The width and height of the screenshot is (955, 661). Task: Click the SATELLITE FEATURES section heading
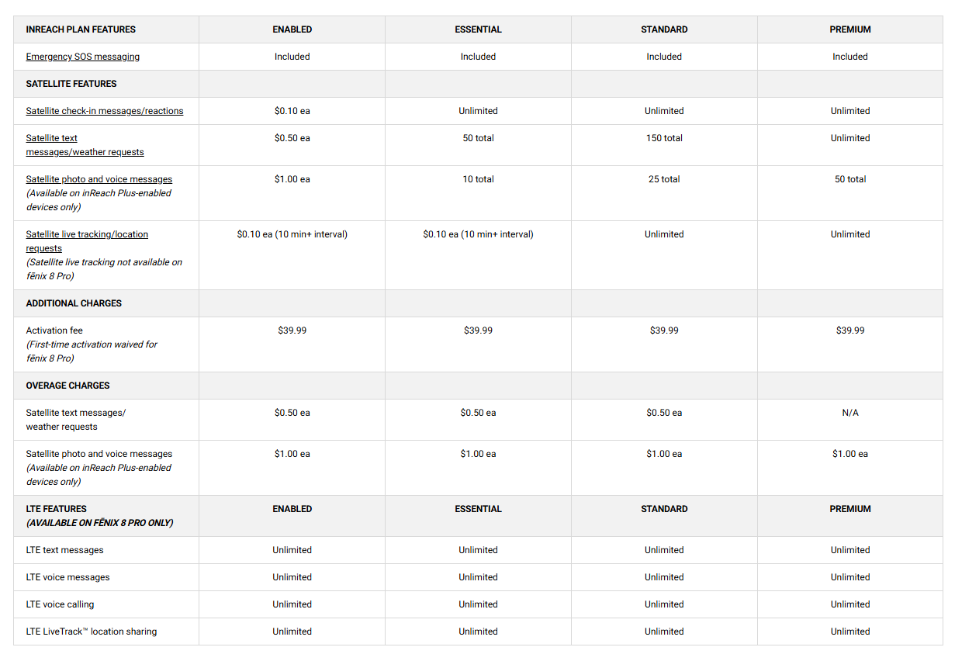coord(71,84)
